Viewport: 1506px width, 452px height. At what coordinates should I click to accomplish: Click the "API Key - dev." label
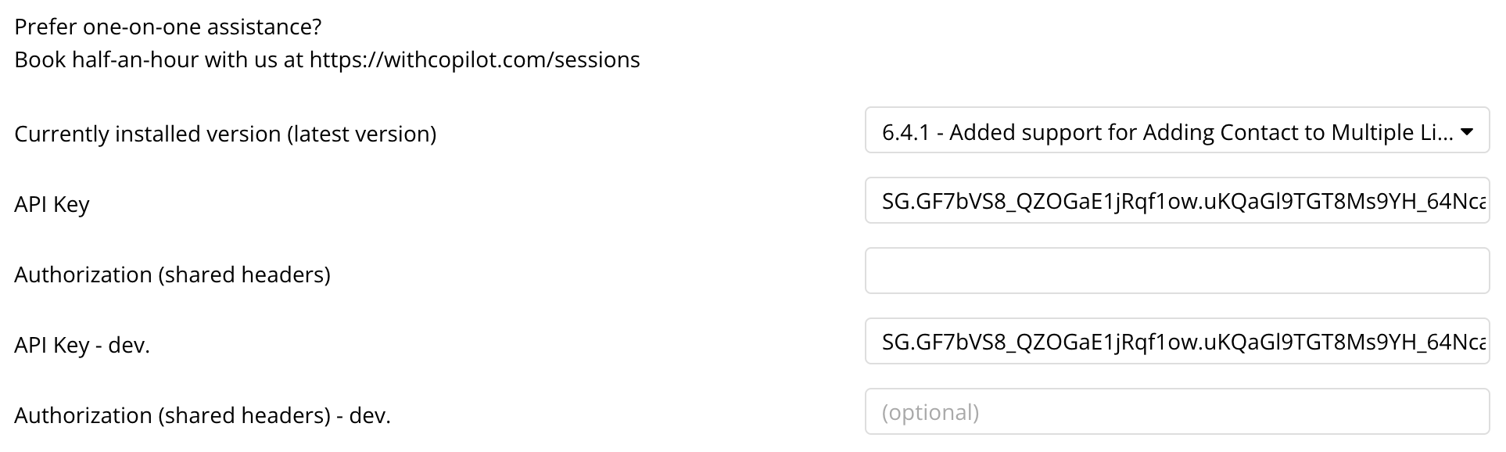point(82,346)
